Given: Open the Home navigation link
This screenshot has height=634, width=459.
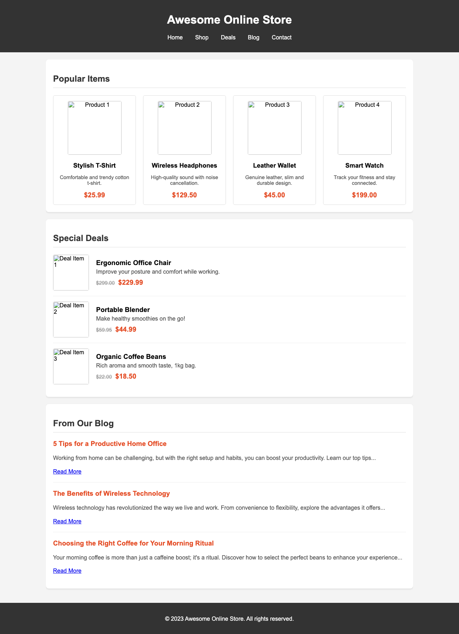Looking at the screenshot, I should coord(175,37).
